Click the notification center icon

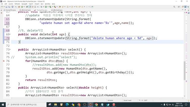186,105
